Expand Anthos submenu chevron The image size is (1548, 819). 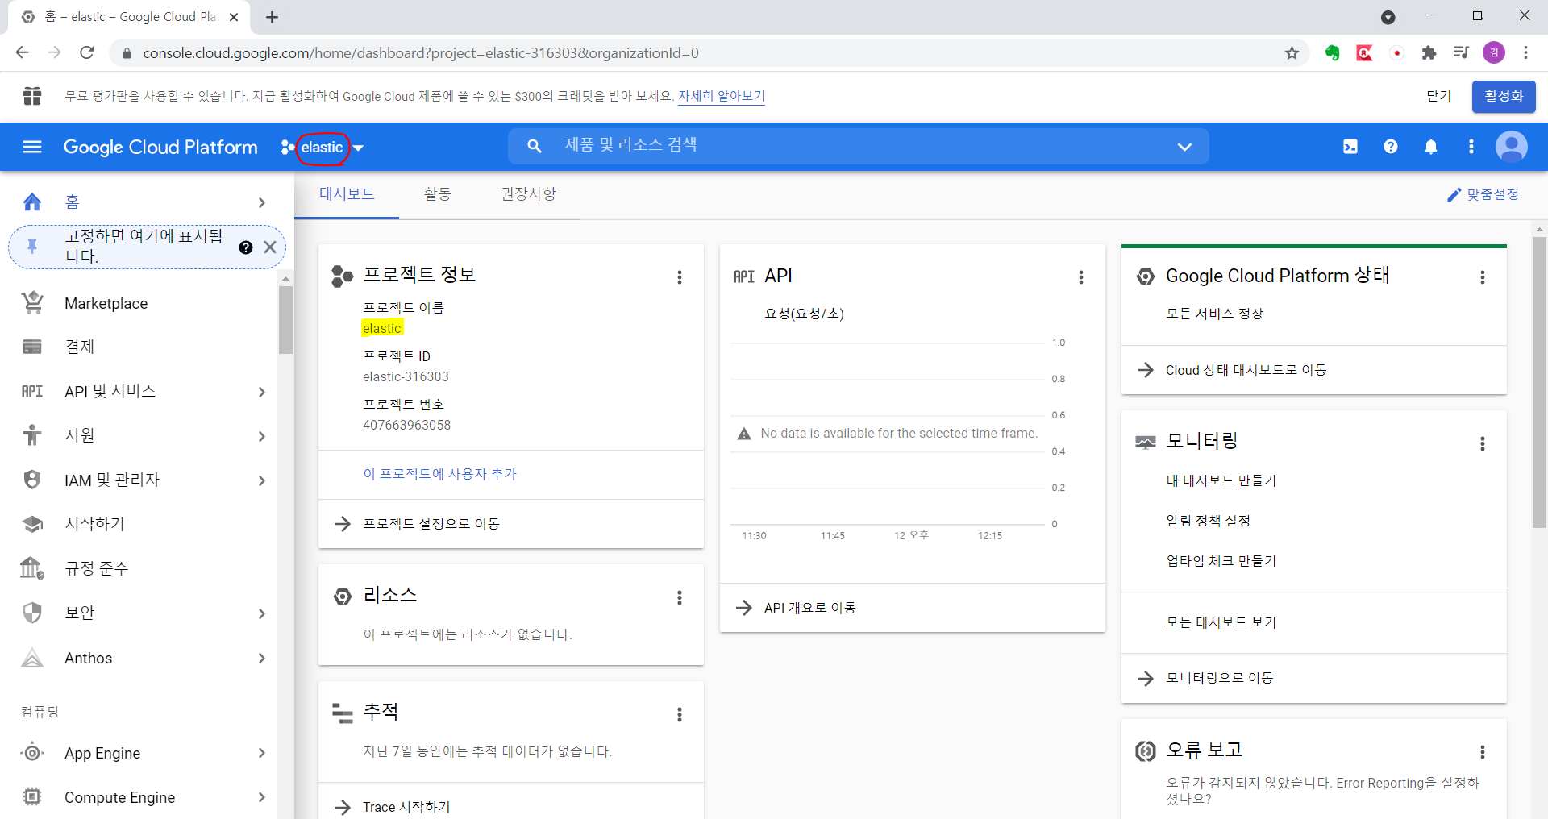[262, 658]
